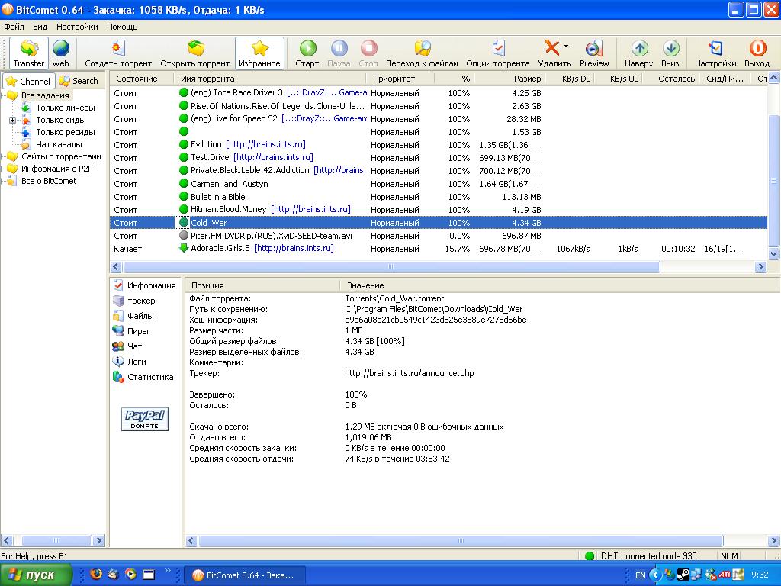Viewport: 781px width, 586px height.
Task: Open the Настройки menu in menu bar
Action: click(77, 26)
